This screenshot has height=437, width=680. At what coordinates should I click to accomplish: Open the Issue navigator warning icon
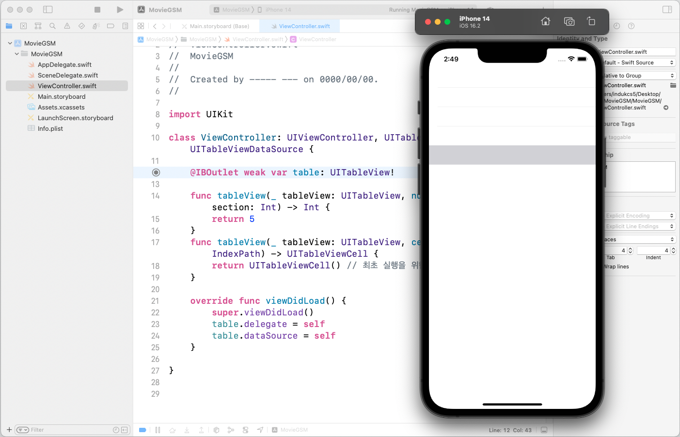coord(67,26)
